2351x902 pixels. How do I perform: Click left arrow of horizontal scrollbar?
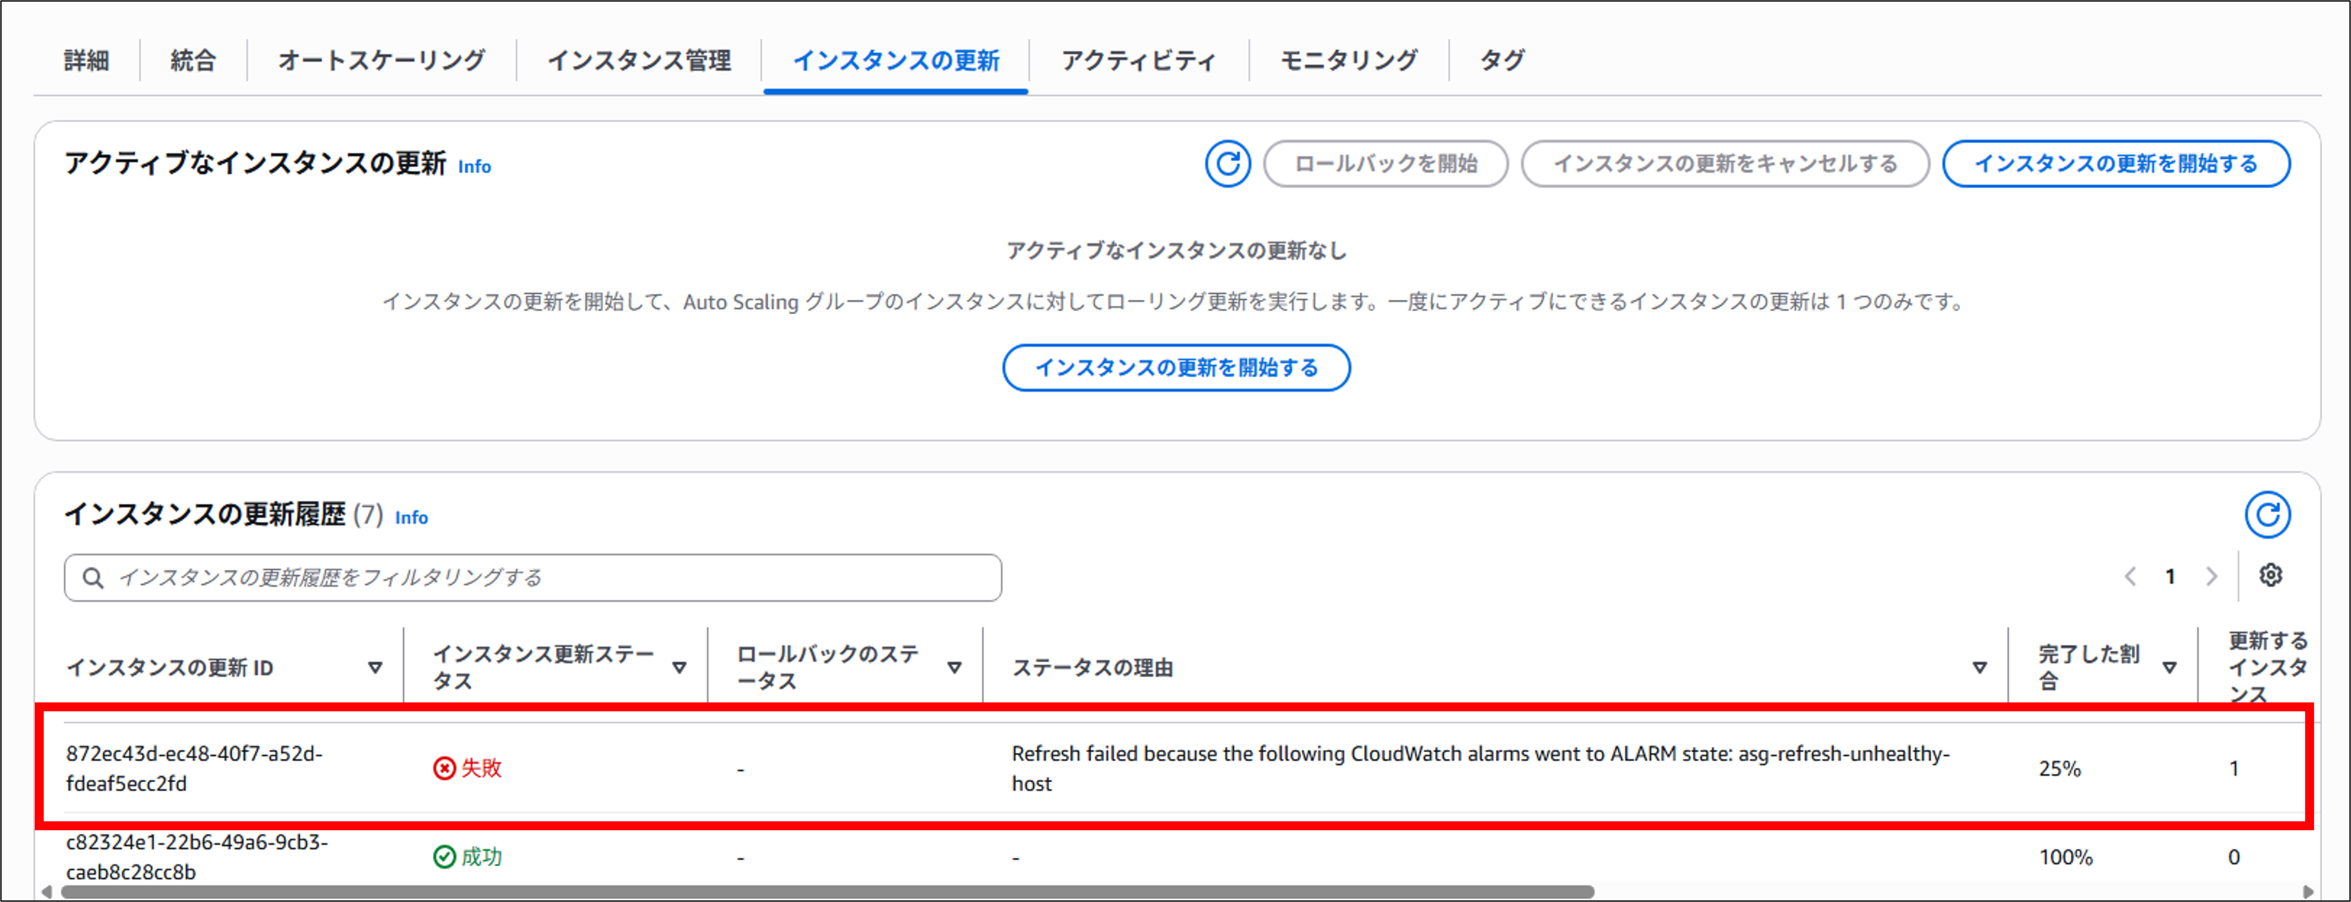(47, 892)
